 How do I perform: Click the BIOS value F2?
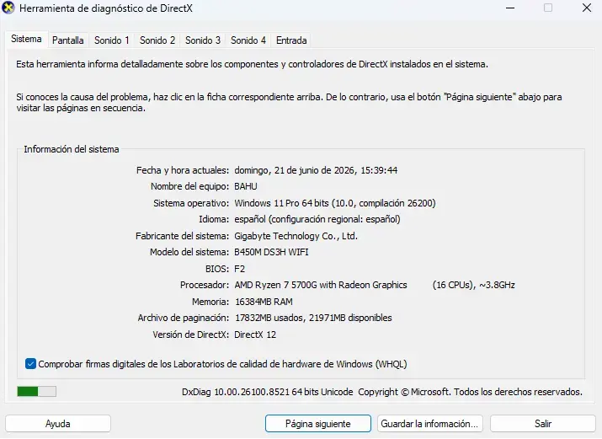[240, 269]
